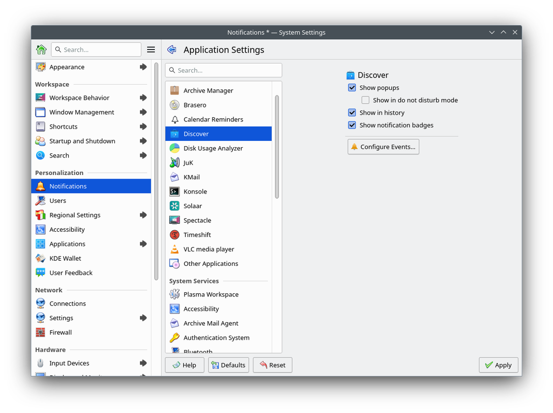The width and height of the screenshot is (553, 413).
Task: Click the JuK music icon
Action: (175, 163)
